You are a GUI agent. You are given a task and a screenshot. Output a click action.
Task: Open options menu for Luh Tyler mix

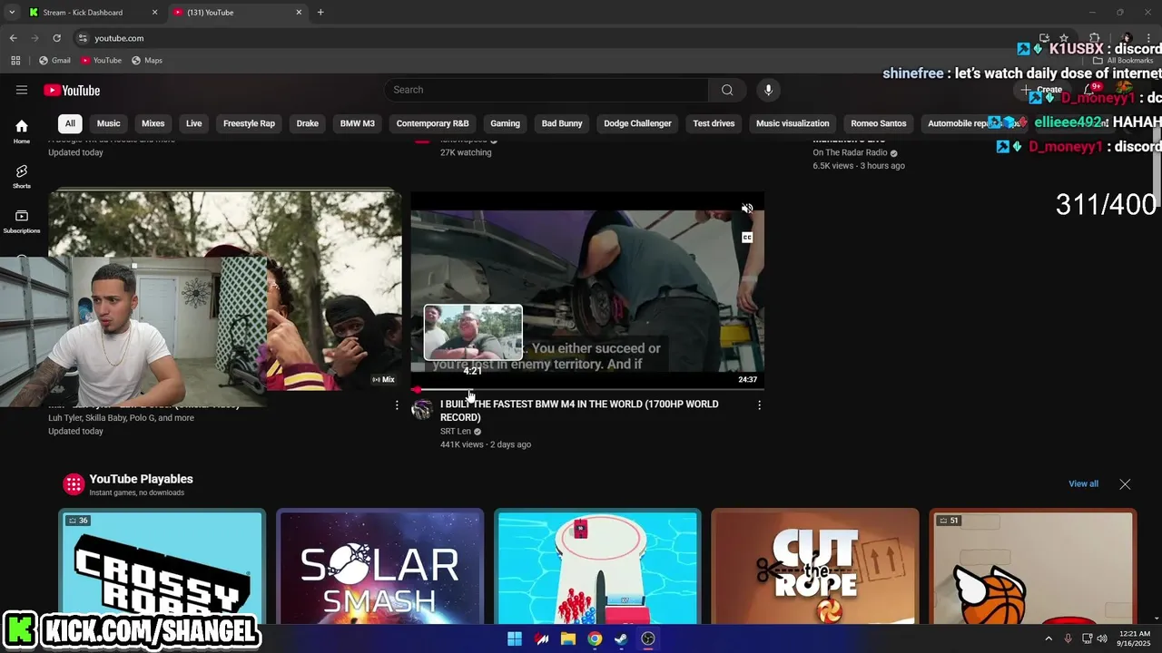pyautogui.click(x=396, y=405)
